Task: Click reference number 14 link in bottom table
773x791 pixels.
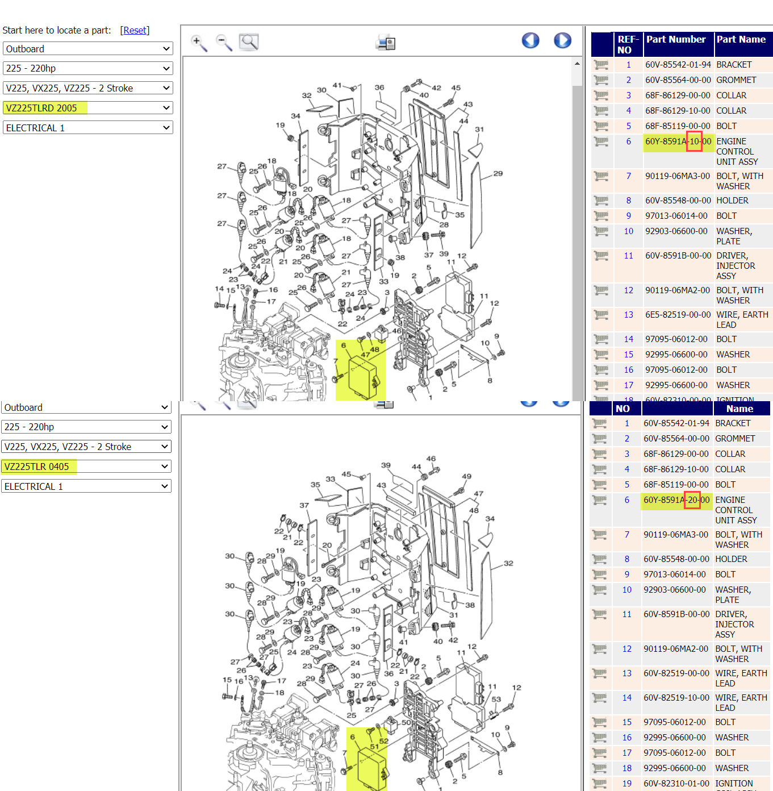Action: click(627, 698)
